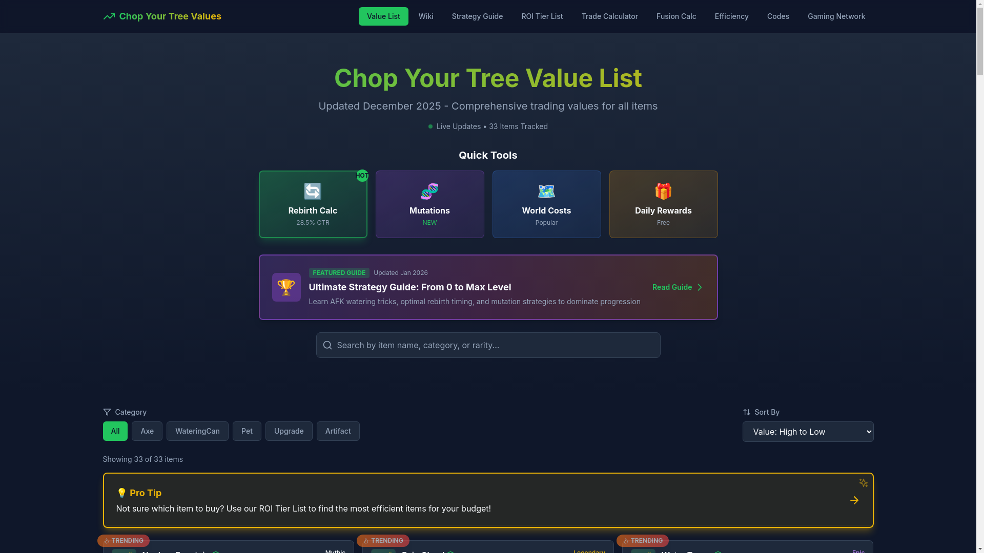984x553 pixels.
Task: Open the Fusion Calc nav item
Action: (x=676, y=16)
